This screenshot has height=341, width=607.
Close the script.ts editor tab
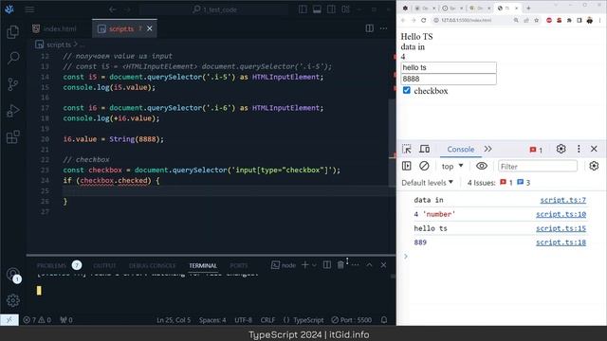150,28
